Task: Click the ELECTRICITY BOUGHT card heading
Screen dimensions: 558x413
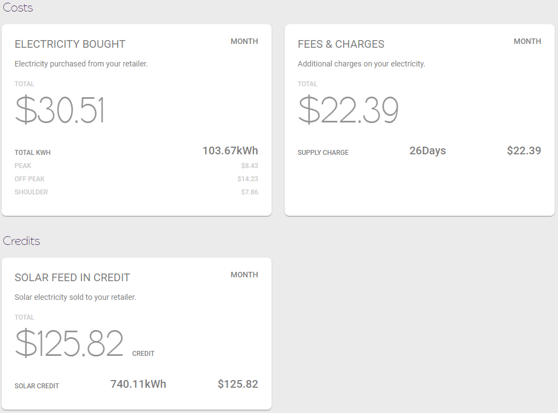Action: (70, 44)
